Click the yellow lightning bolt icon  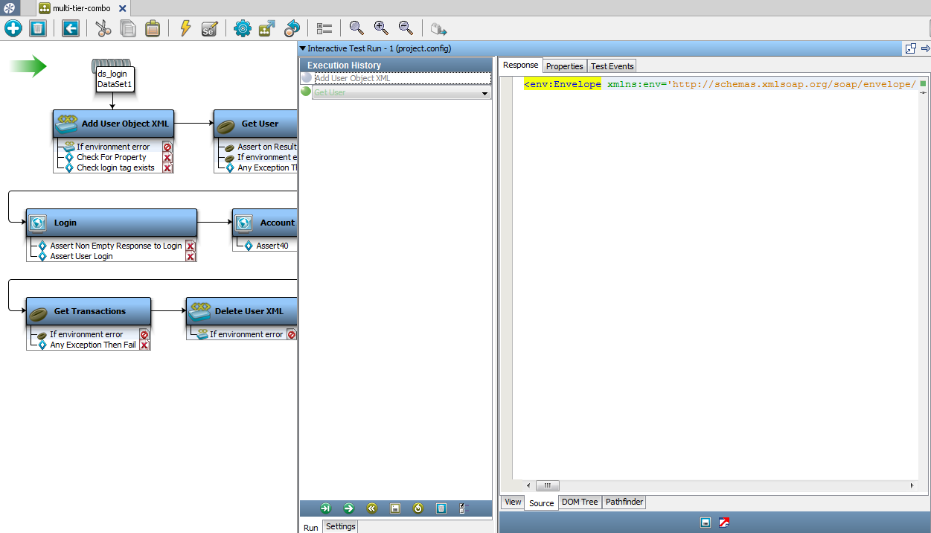click(185, 28)
